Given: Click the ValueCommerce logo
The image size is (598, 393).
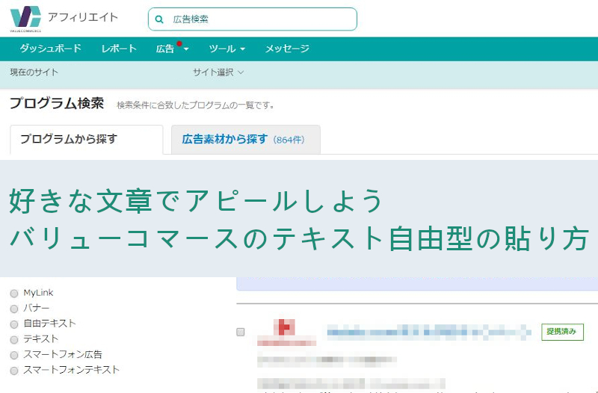Looking at the screenshot, I should click(25, 18).
